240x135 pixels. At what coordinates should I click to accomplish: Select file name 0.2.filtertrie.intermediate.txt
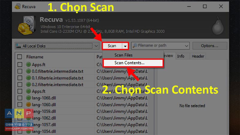click(x=58, y=85)
